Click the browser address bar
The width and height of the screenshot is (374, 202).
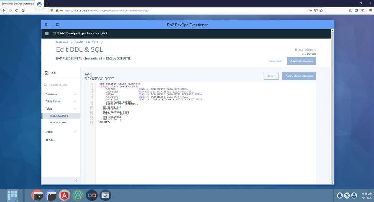pyautogui.click(x=186, y=10)
